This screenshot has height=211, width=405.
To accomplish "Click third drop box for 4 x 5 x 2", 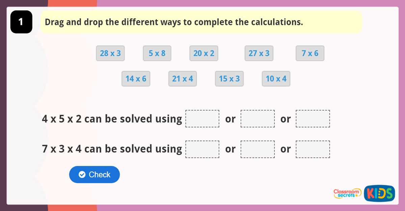I will pyautogui.click(x=313, y=119).
